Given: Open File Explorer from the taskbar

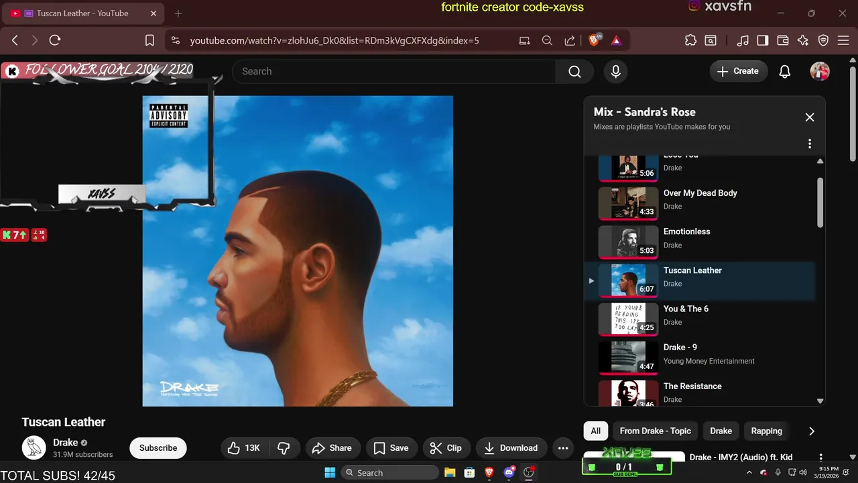Looking at the screenshot, I should pos(450,472).
